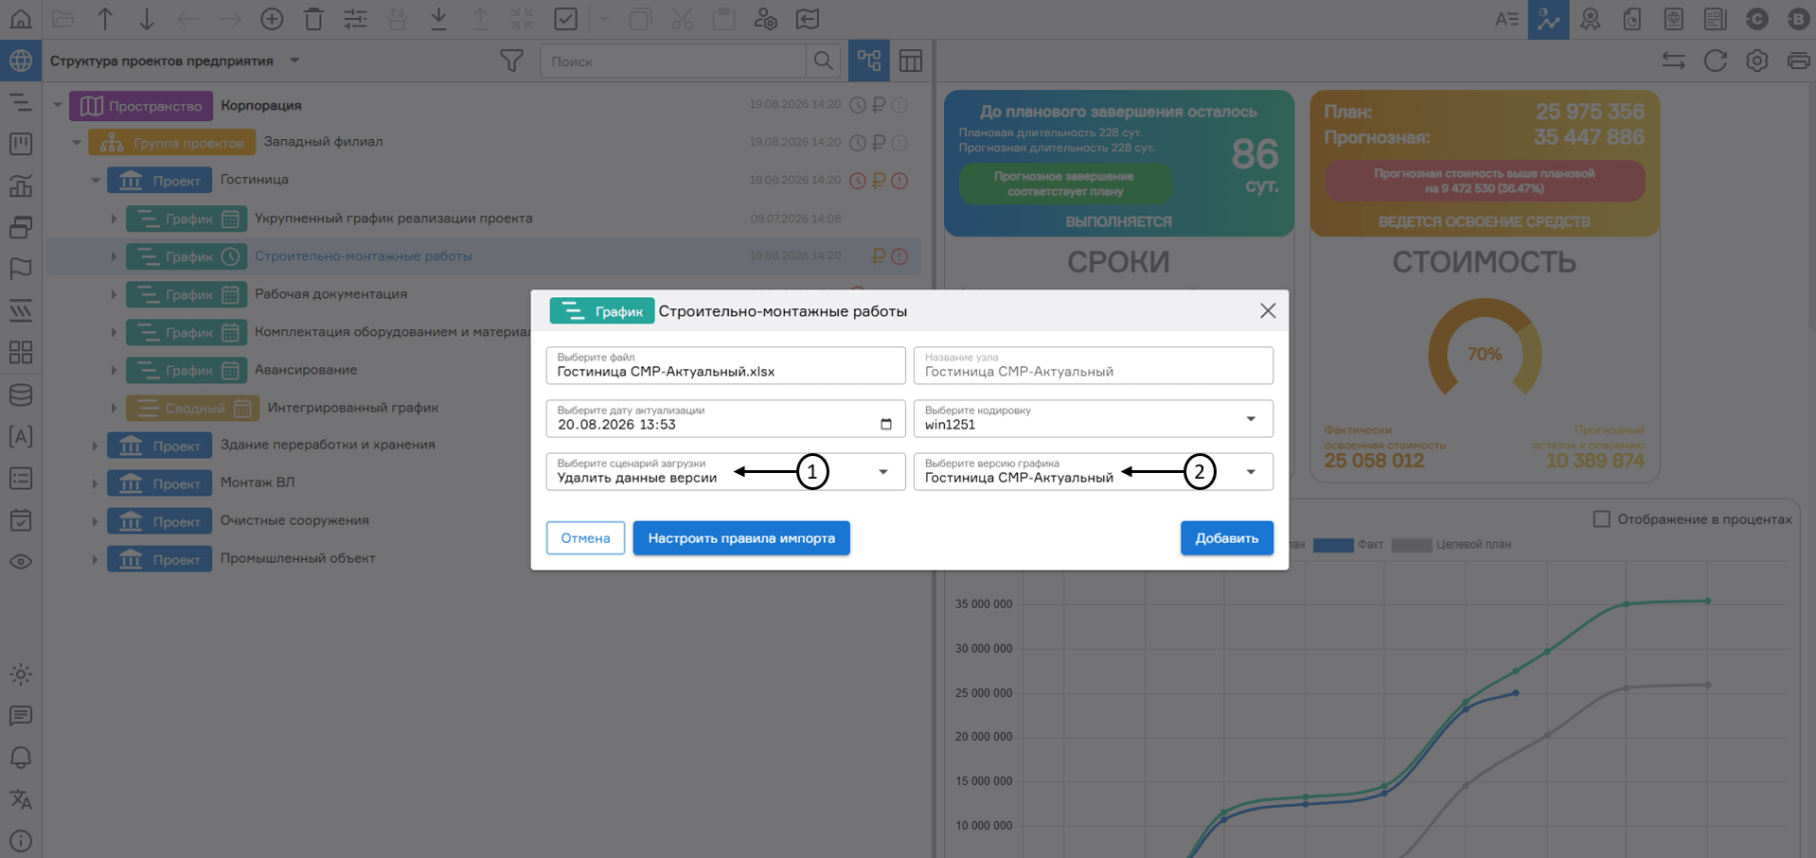Screen dimensions: 1816x858
Task: Click the user access settings icon
Action: point(765,19)
